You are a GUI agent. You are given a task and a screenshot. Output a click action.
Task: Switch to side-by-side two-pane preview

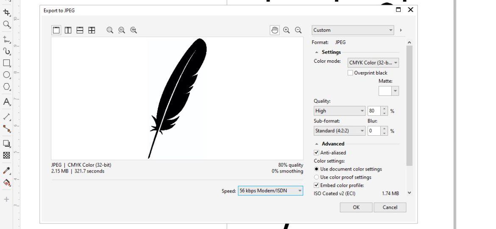pos(68,30)
